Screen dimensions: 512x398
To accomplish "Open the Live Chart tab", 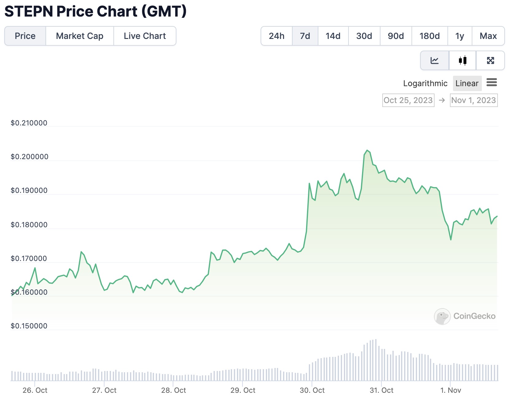I will (145, 36).
